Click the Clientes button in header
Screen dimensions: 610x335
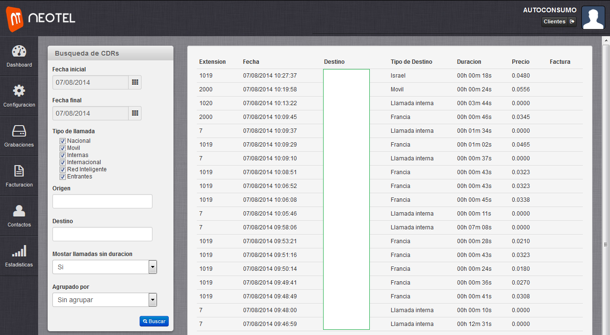click(559, 21)
